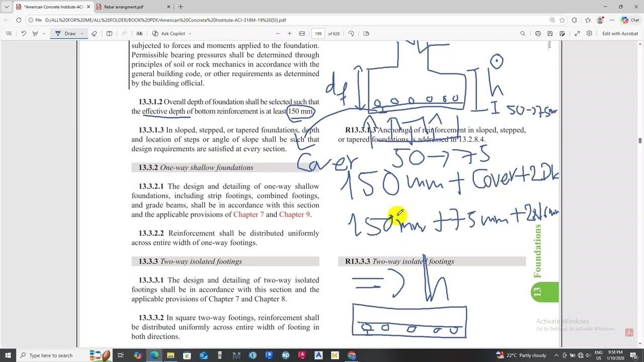
Task: Zoom out with the minus button
Action: click(277, 34)
